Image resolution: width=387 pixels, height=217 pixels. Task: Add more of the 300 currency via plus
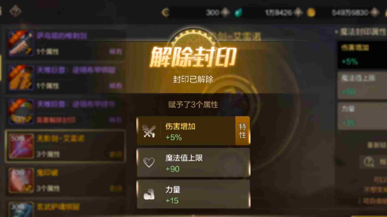point(225,13)
